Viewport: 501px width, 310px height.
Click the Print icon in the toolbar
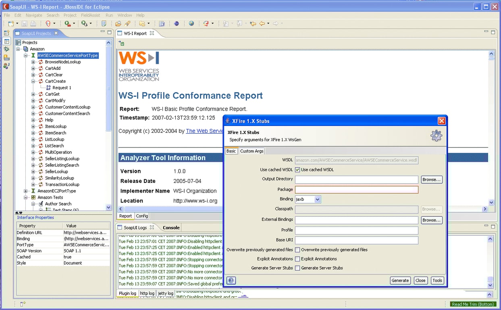click(x=33, y=24)
